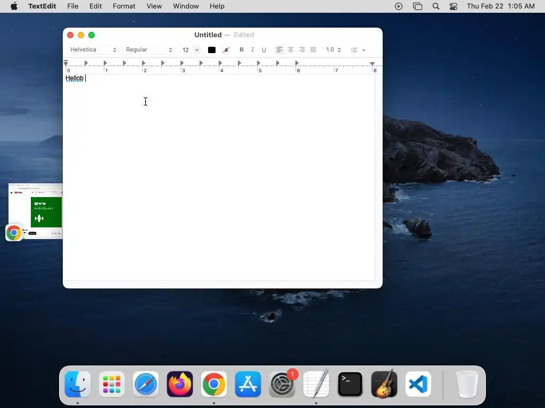
Task: Click the font size 12 field
Action: 186,50
